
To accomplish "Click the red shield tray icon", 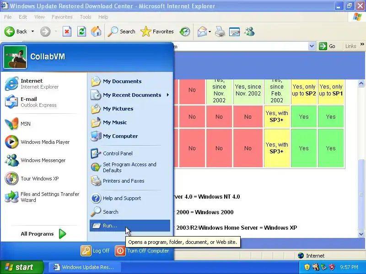I will (x=332, y=267).
